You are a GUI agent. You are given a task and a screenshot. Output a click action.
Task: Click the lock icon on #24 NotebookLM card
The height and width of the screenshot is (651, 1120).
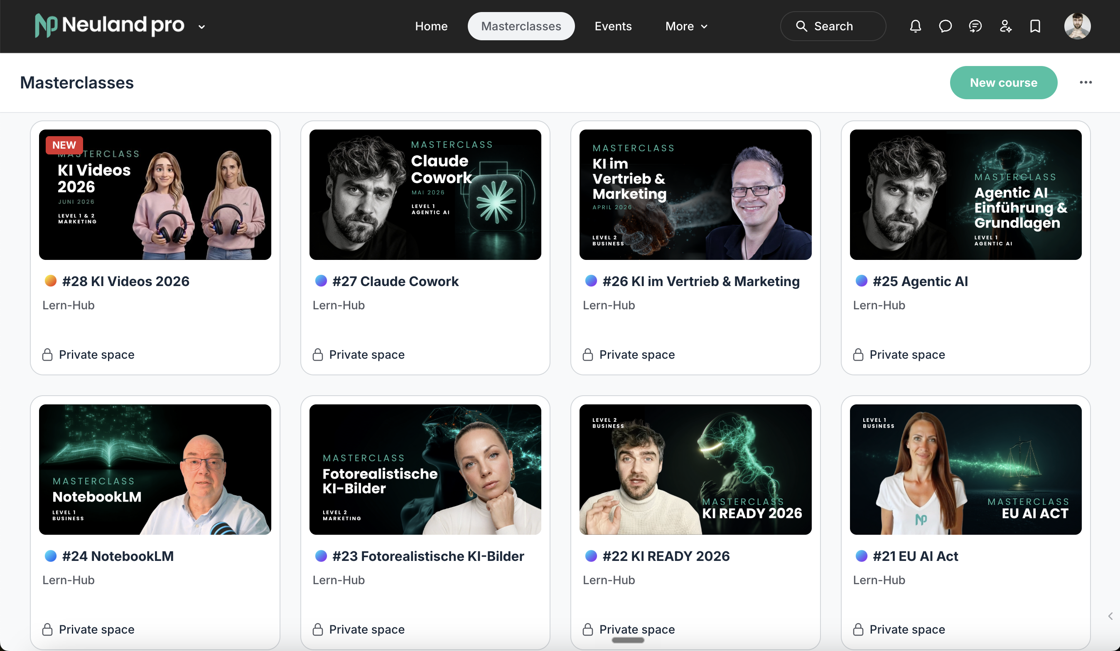tap(47, 629)
